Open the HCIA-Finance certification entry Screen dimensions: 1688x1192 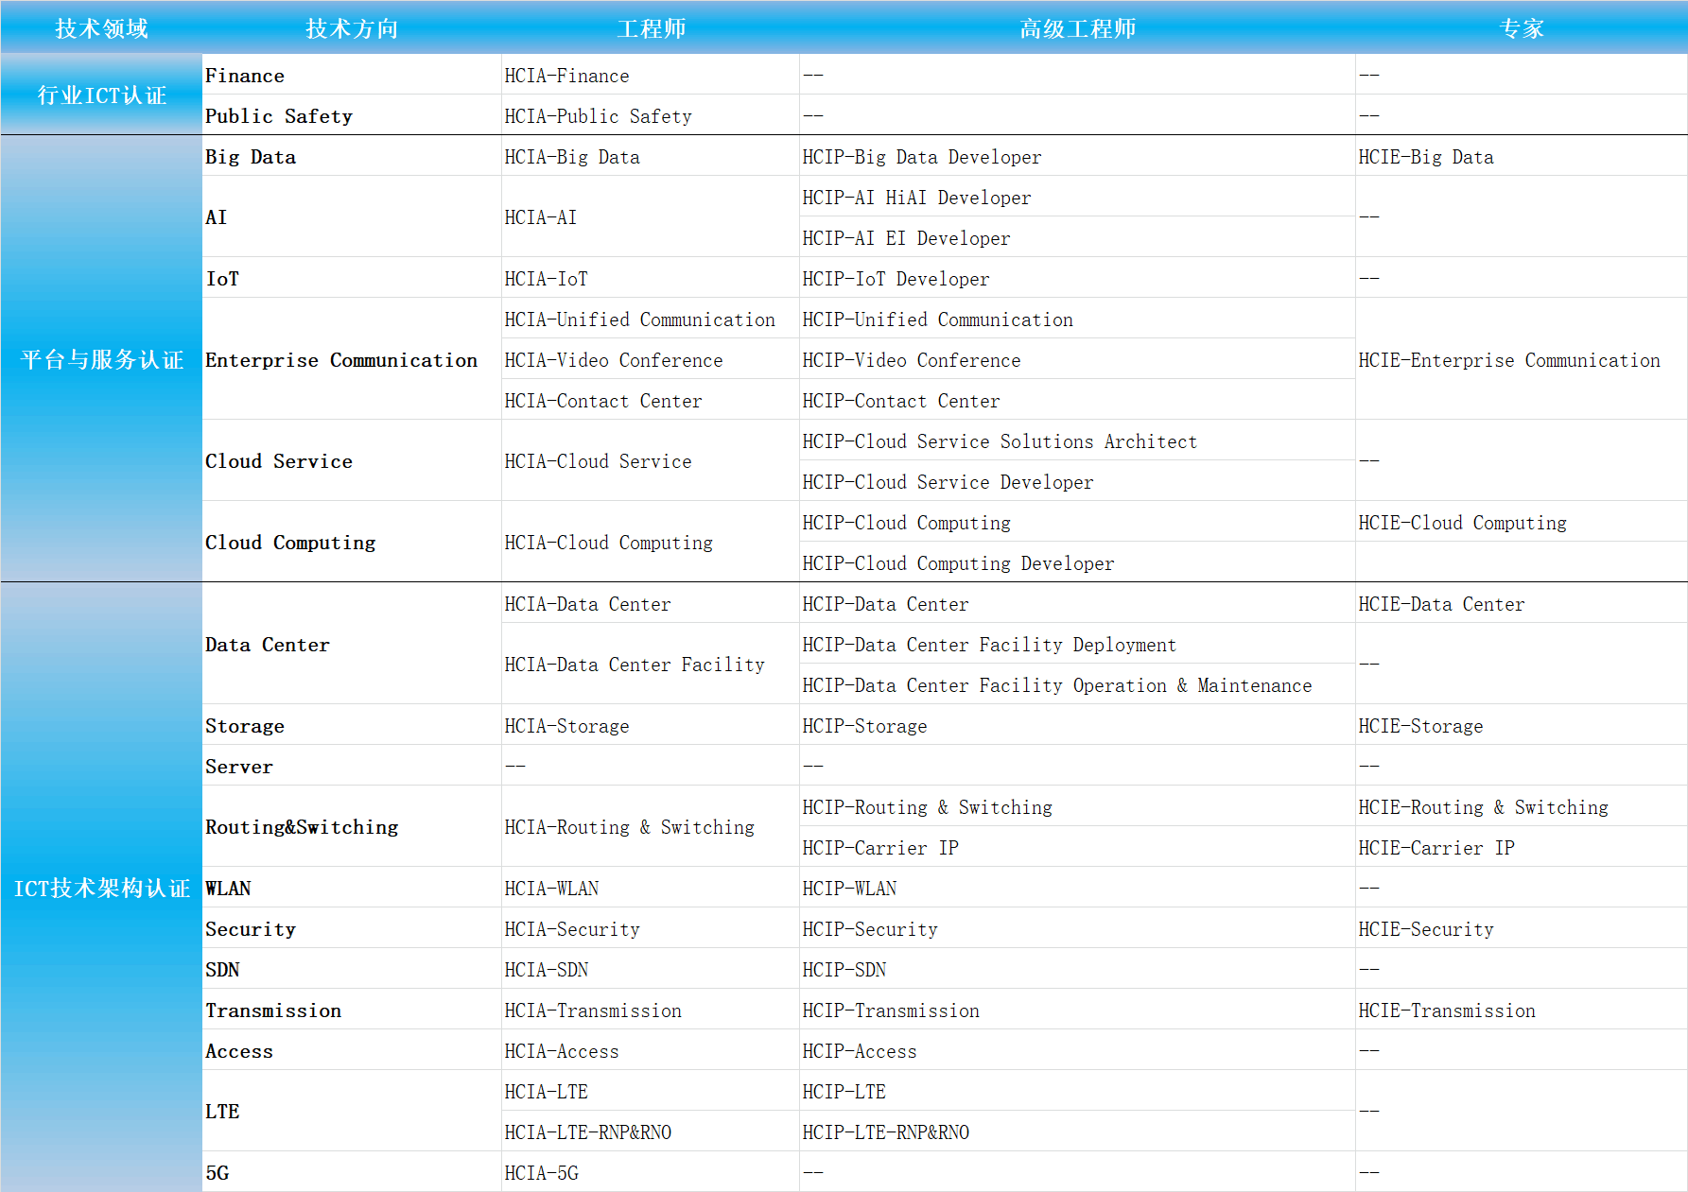(566, 76)
